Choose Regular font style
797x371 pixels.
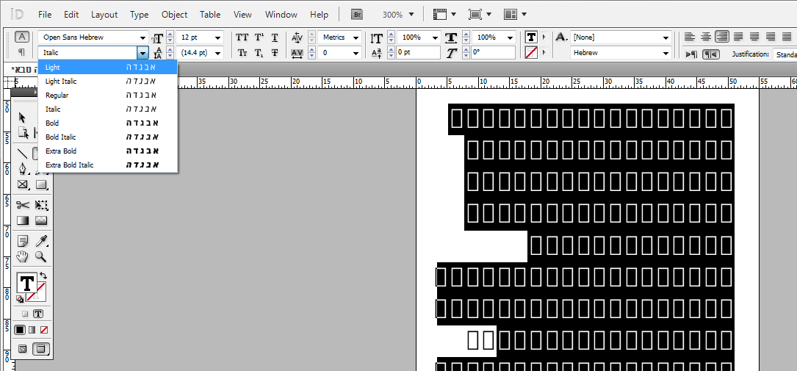coord(108,95)
